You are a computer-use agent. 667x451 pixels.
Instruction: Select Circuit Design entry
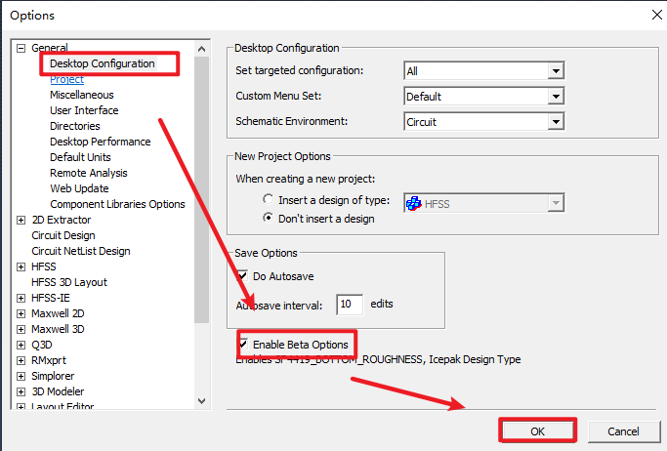click(x=63, y=235)
